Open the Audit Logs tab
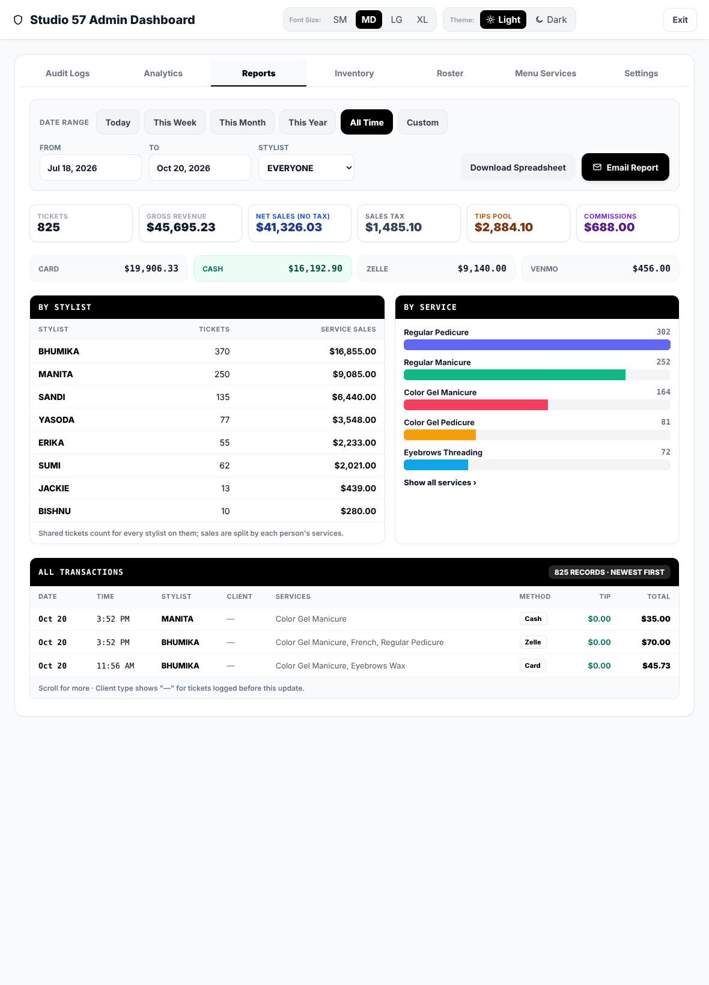Screen dimensions: 709x985 [67, 73]
